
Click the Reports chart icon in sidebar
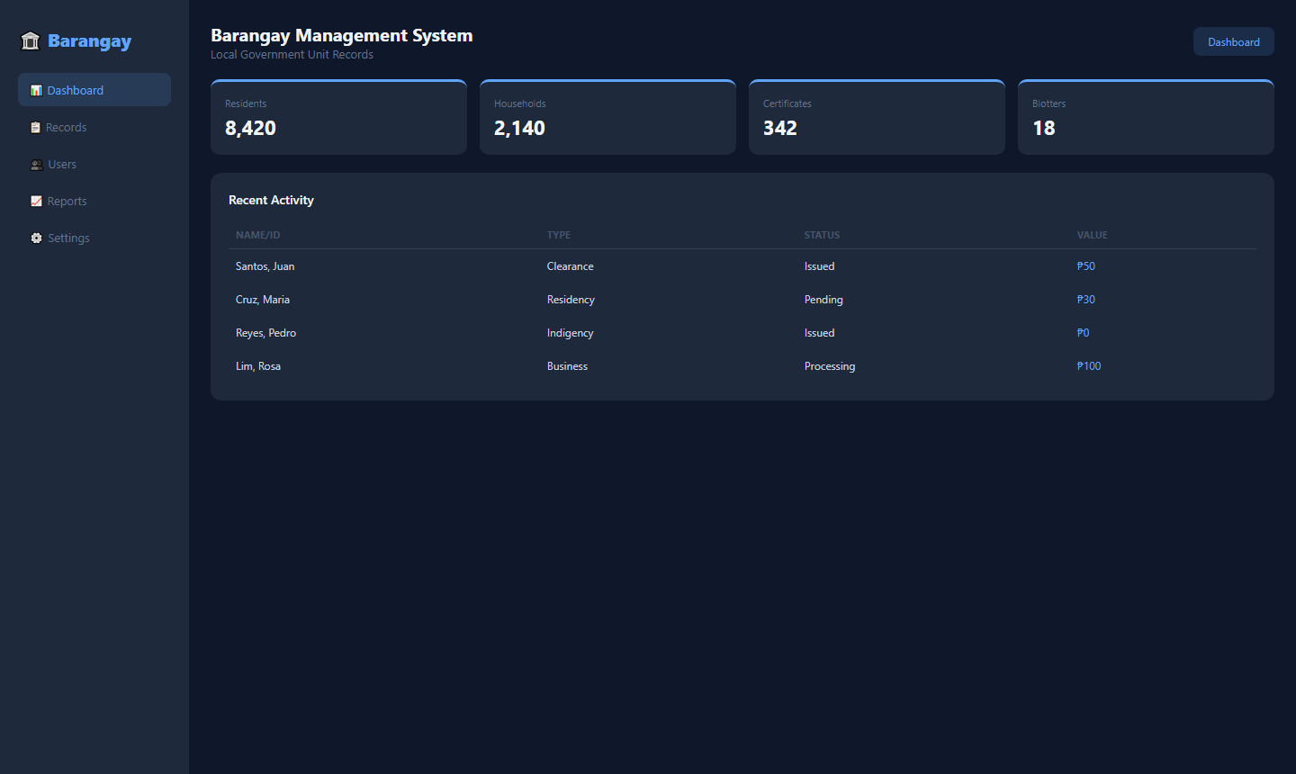pos(36,202)
